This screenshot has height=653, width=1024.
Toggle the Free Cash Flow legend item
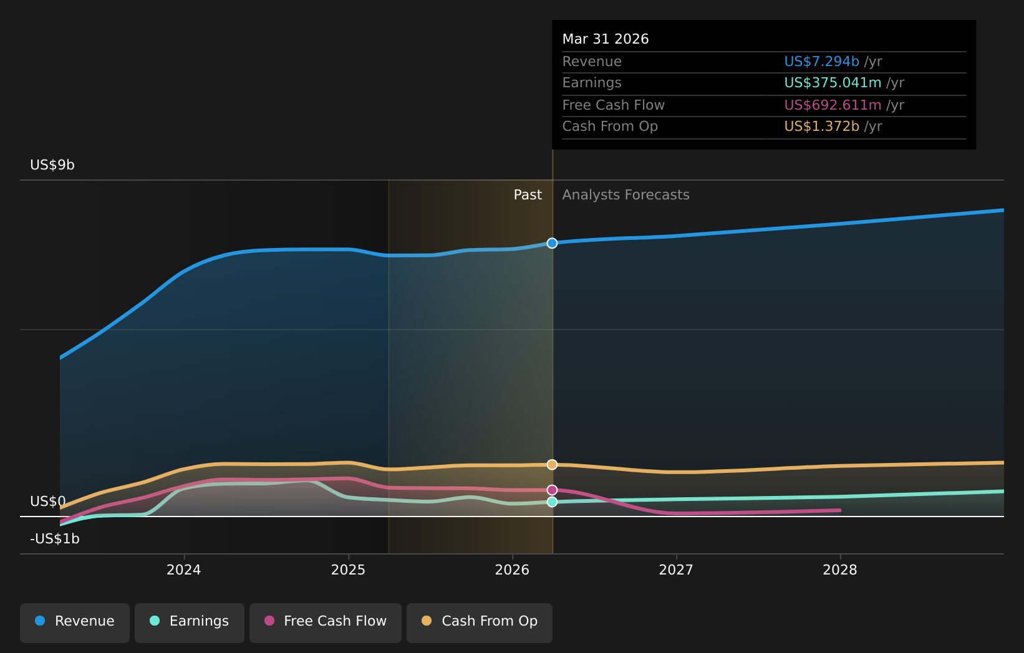326,622
